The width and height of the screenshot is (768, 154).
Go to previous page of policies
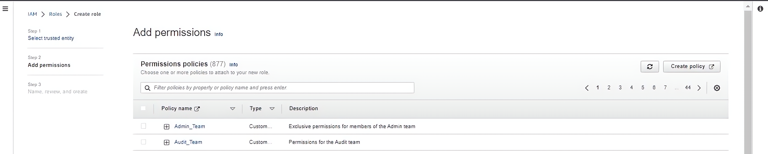586,88
